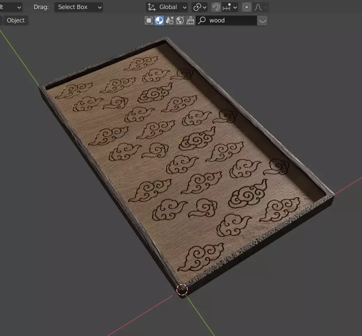Open the Global transform orientation dropdown
The height and width of the screenshot is (336, 362).
[x=166, y=7]
